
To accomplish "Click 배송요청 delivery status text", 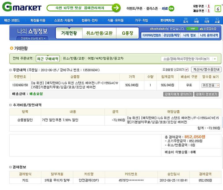I will click(x=36, y=94).
